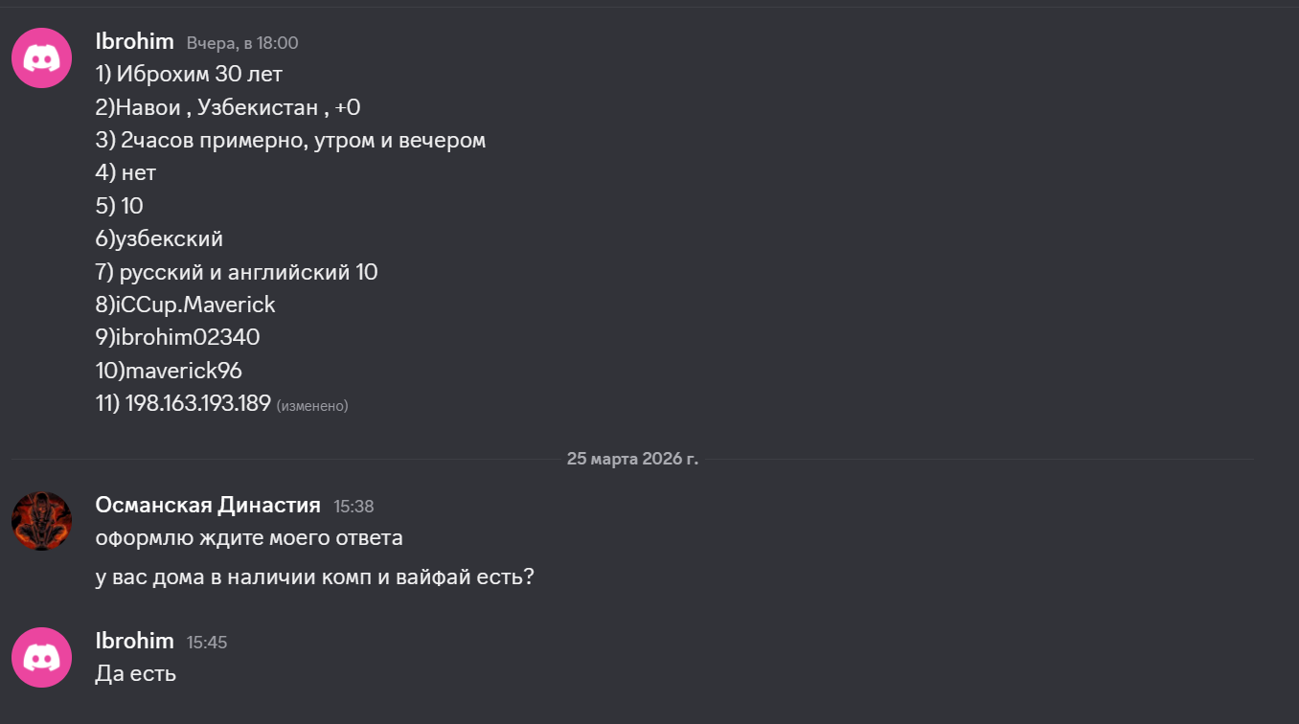Click the "9)ibrohim02340" message line
The width and height of the screenshot is (1299, 724).
click(x=177, y=337)
